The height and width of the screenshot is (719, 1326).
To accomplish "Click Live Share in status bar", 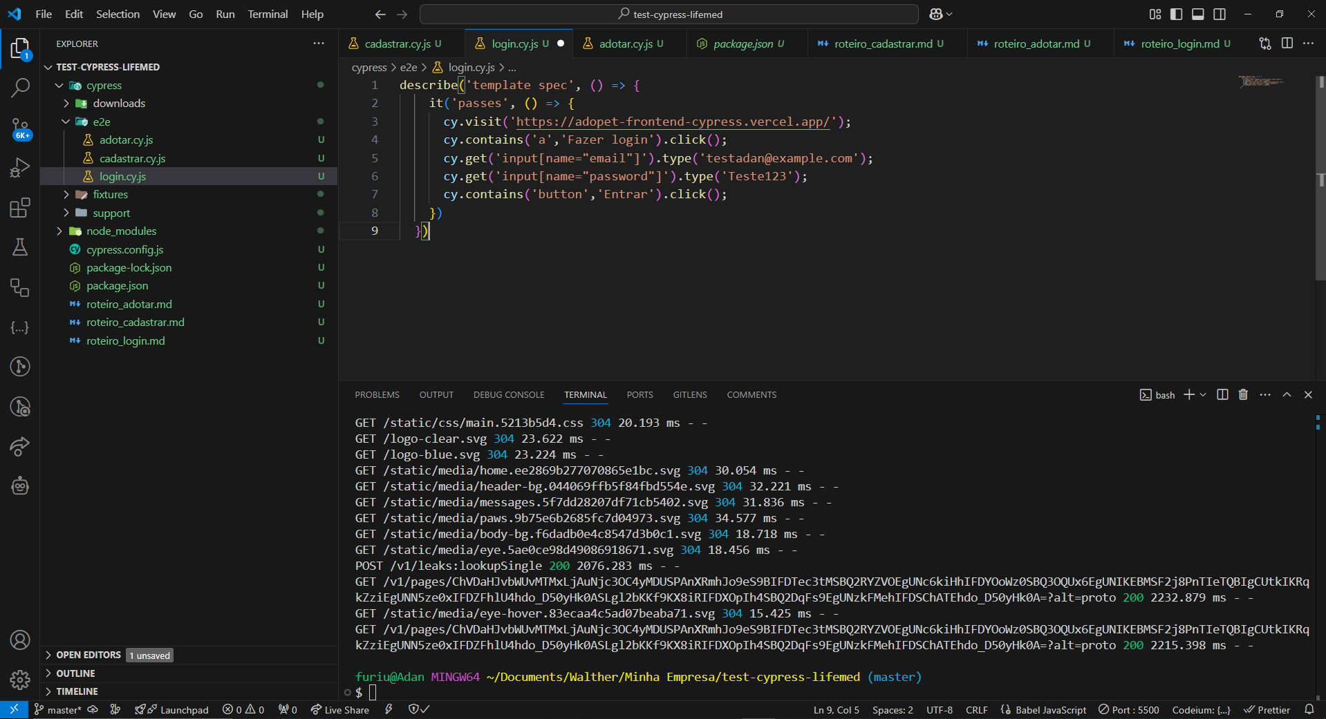I will pos(340,709).
